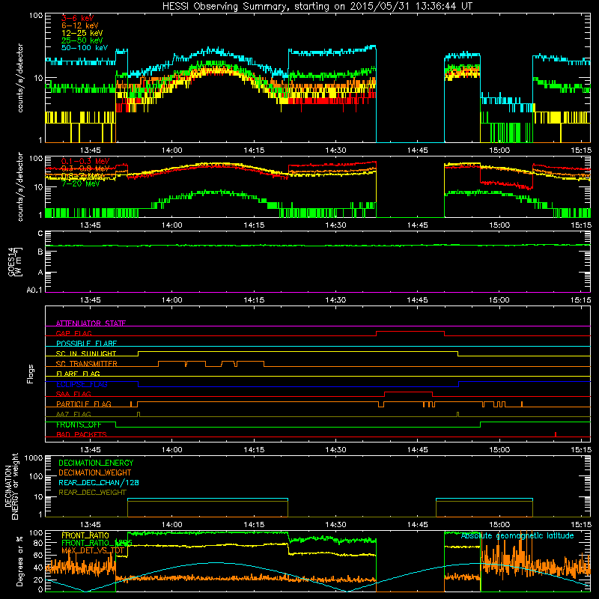Select the 50-100 keV legend label
Image resolution: width=599 pixels, height=599 pixels.
[x=85, y=48]
